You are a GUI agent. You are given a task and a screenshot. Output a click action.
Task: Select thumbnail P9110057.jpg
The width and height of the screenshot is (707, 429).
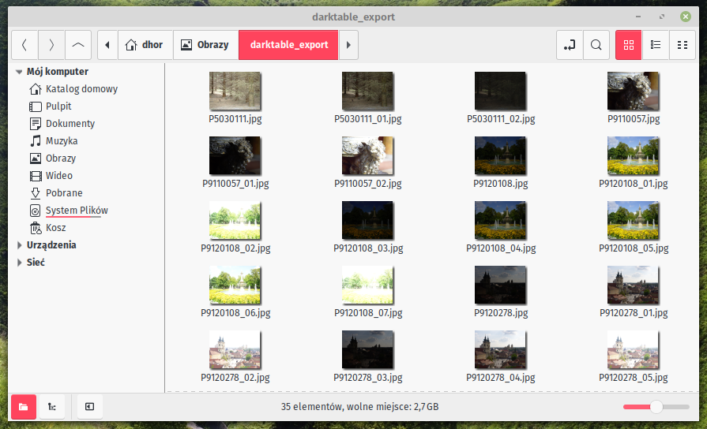click(633, 91)
